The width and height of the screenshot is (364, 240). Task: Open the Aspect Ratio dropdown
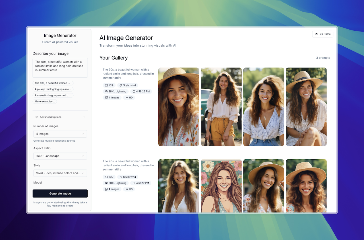coord(60,156)
